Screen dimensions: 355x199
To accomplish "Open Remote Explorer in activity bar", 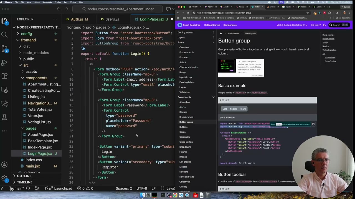I will coord(4,90).
